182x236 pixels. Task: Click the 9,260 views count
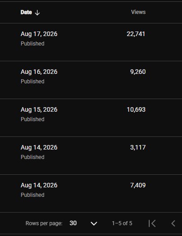[x=138, y=72]
